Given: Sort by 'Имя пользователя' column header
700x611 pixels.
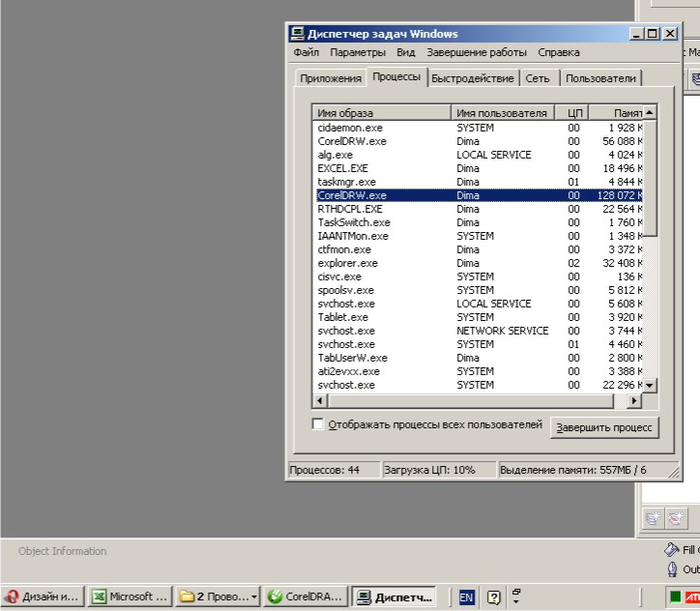Looking at the screenshot, I should click(502, 113).
